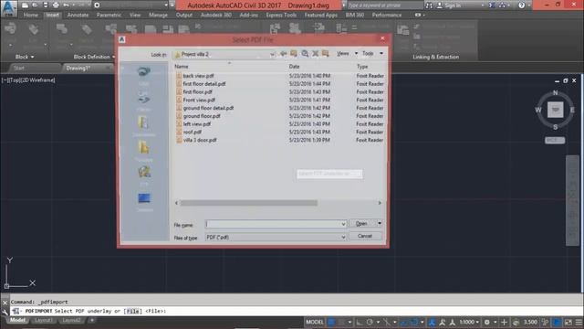Screen dimensions: 584x329
Task: Toggle Ortho mode in status bar
Action: pos(359,322)
